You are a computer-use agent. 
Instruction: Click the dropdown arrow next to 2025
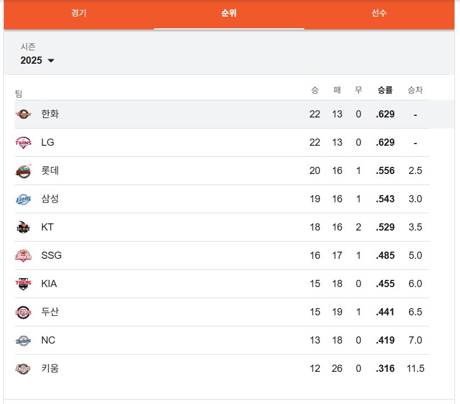[51, 61]
